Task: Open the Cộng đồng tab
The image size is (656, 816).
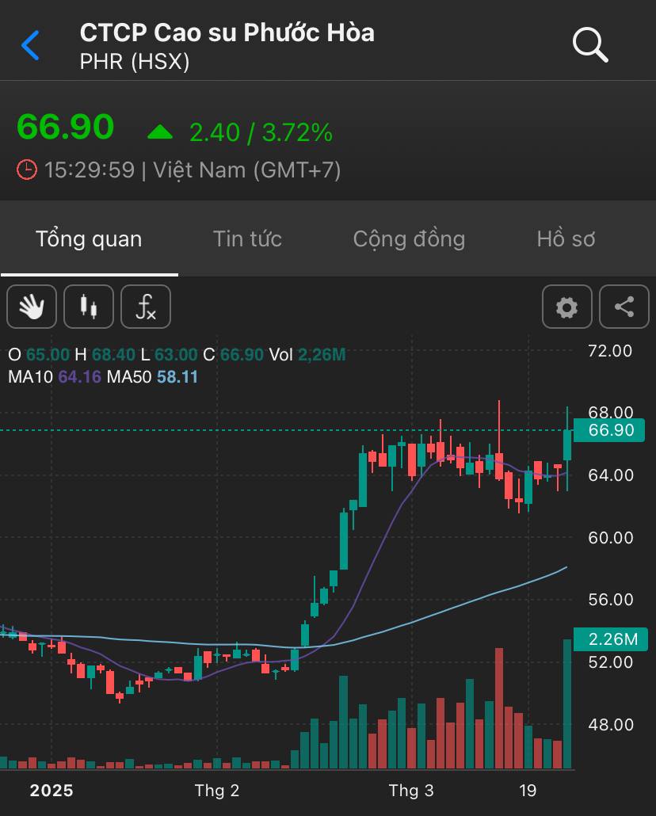Action: [x=409, y=239]
